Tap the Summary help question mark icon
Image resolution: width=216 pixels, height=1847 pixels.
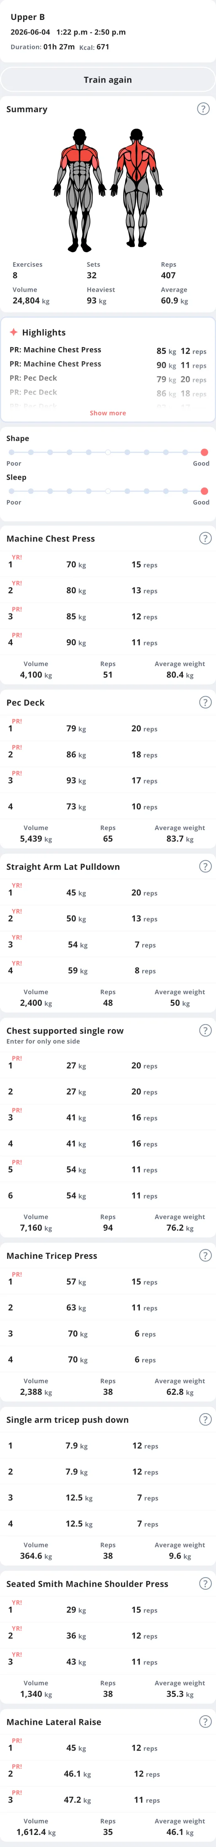[203, 109]
